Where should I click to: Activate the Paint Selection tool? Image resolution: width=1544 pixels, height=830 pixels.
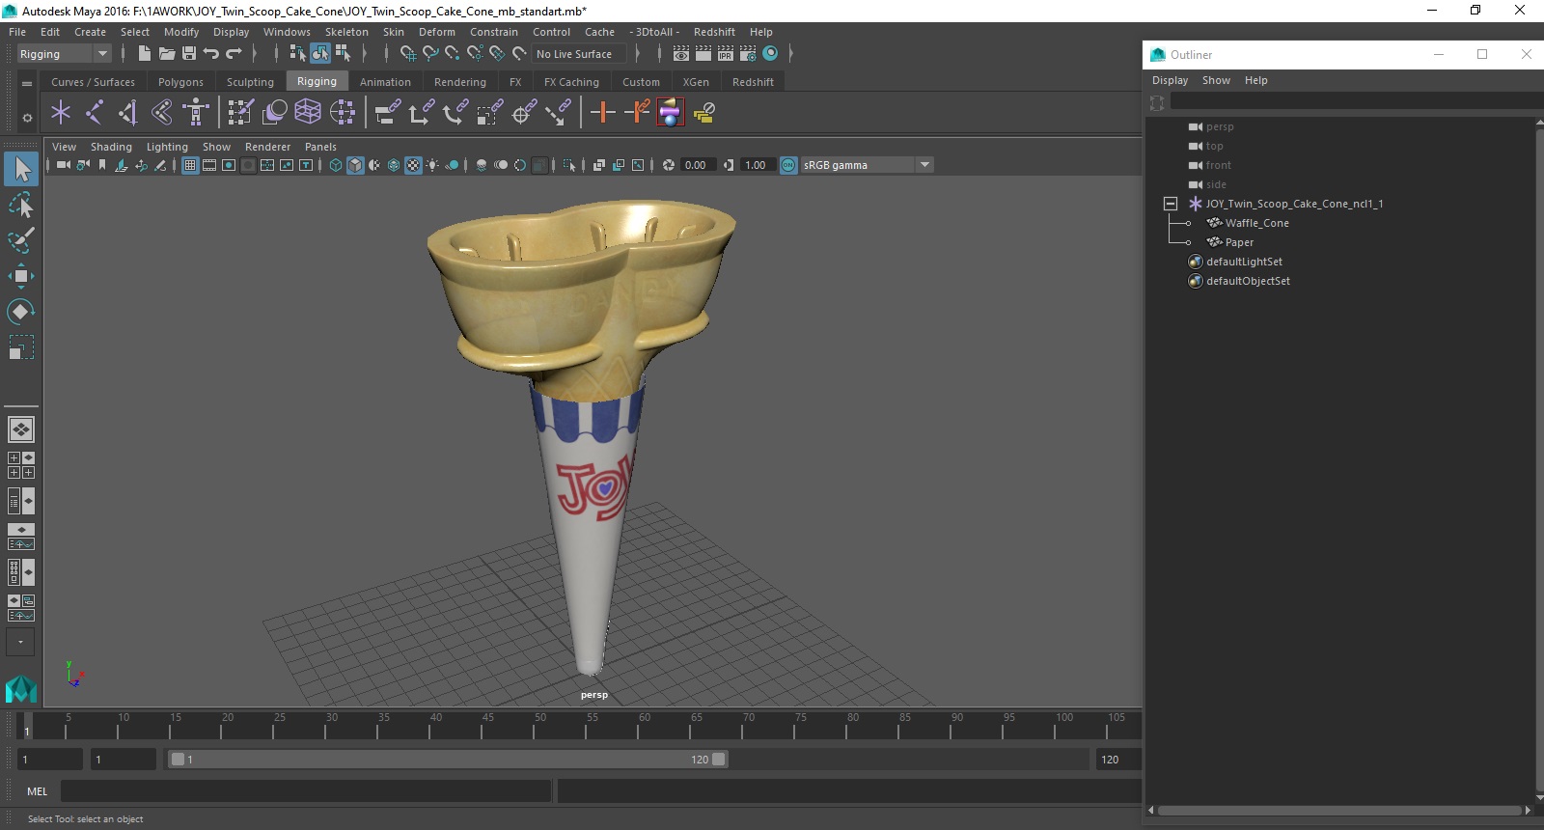20,240
